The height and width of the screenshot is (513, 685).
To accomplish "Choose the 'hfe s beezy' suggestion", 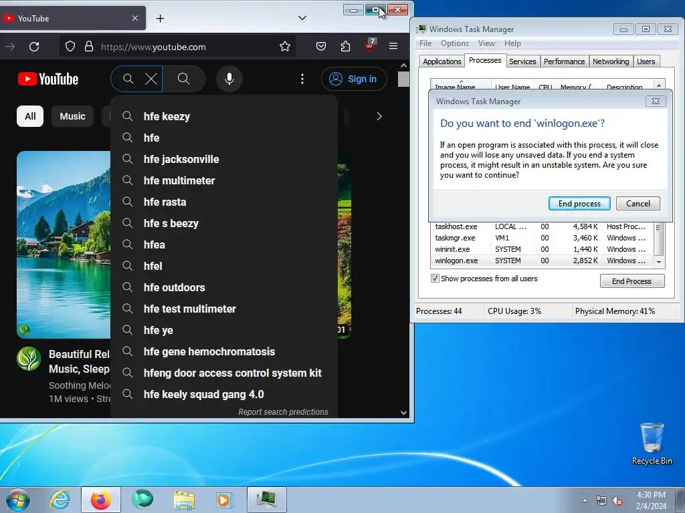I will coord(224,223).
